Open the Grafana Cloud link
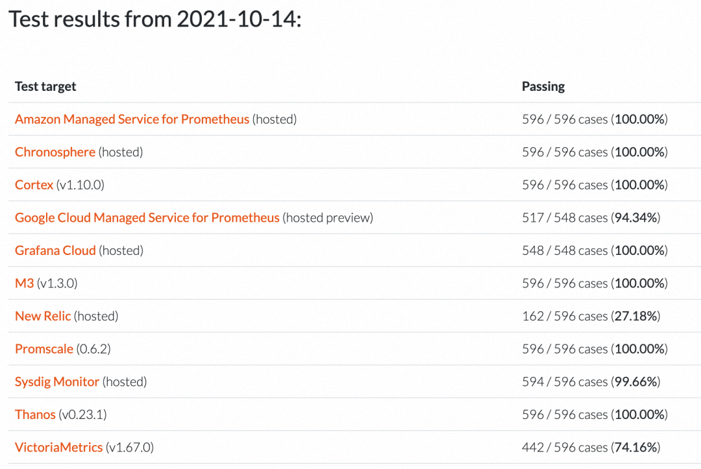Image resolution: width=701 pixels, height=469 pixels. pyautogui.click(x=55, y=250)
